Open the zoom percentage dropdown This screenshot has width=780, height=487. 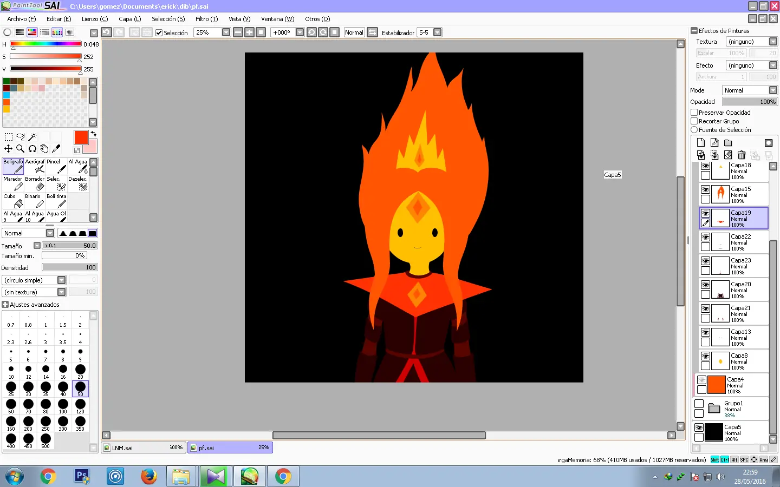(226, 32)
